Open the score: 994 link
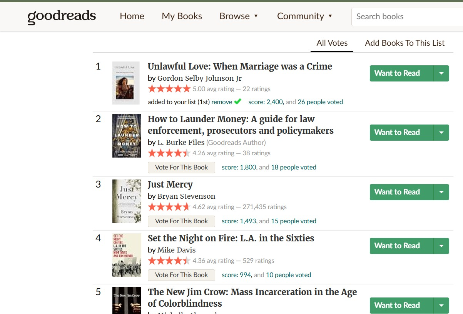Viewport: 463px width, 314px height. pos(236,275)
